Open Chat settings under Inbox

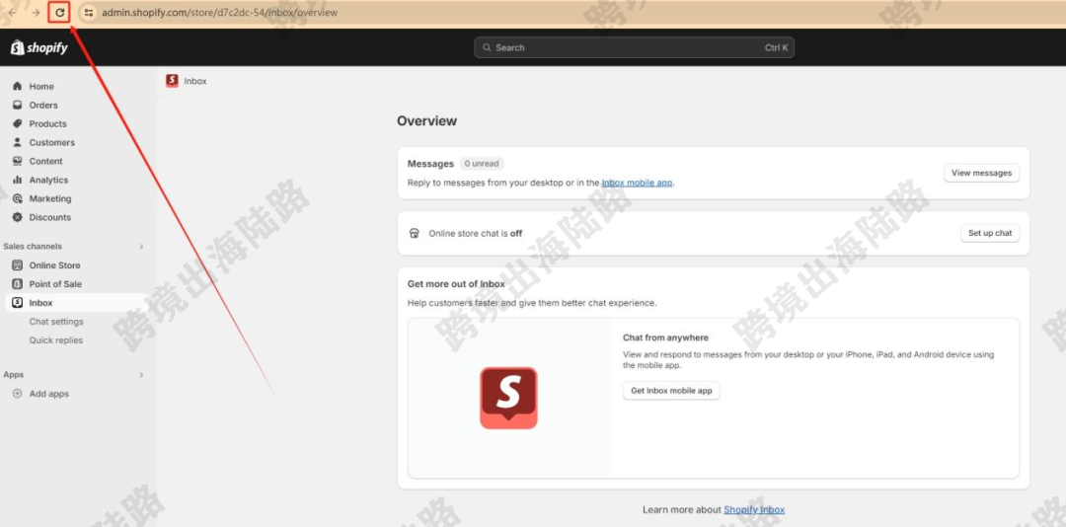pos(56,322)
